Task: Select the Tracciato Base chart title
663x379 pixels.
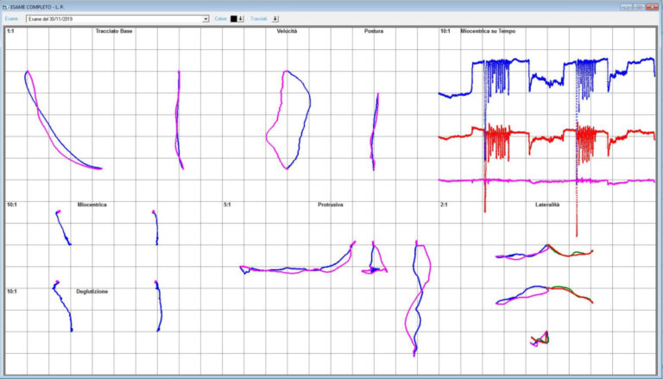Action: point(114,31)
